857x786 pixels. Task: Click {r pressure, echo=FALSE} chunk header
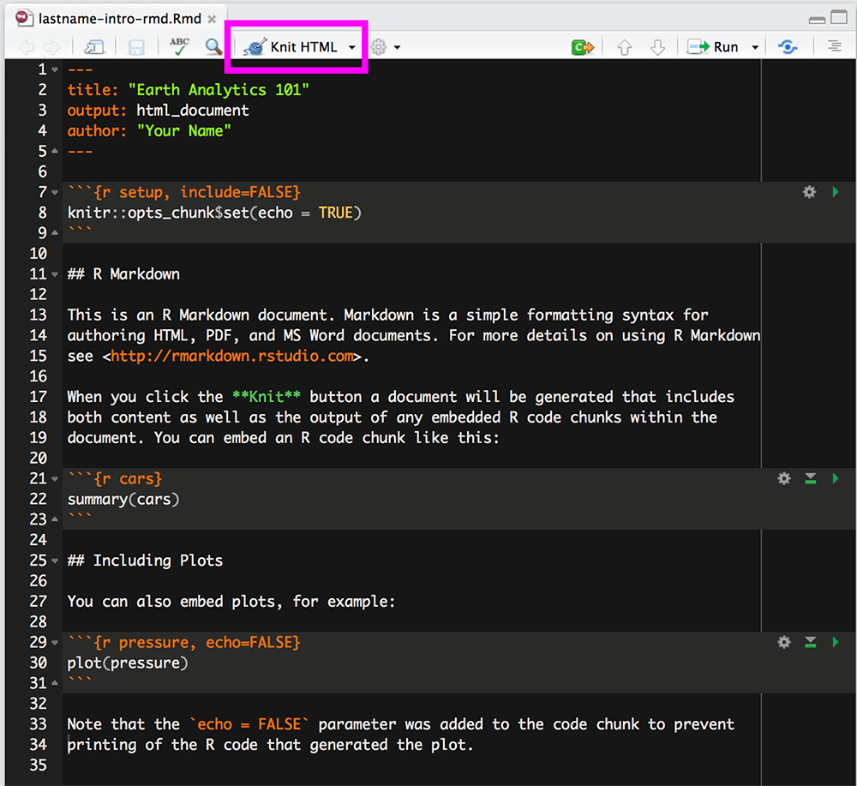point(197,642)
